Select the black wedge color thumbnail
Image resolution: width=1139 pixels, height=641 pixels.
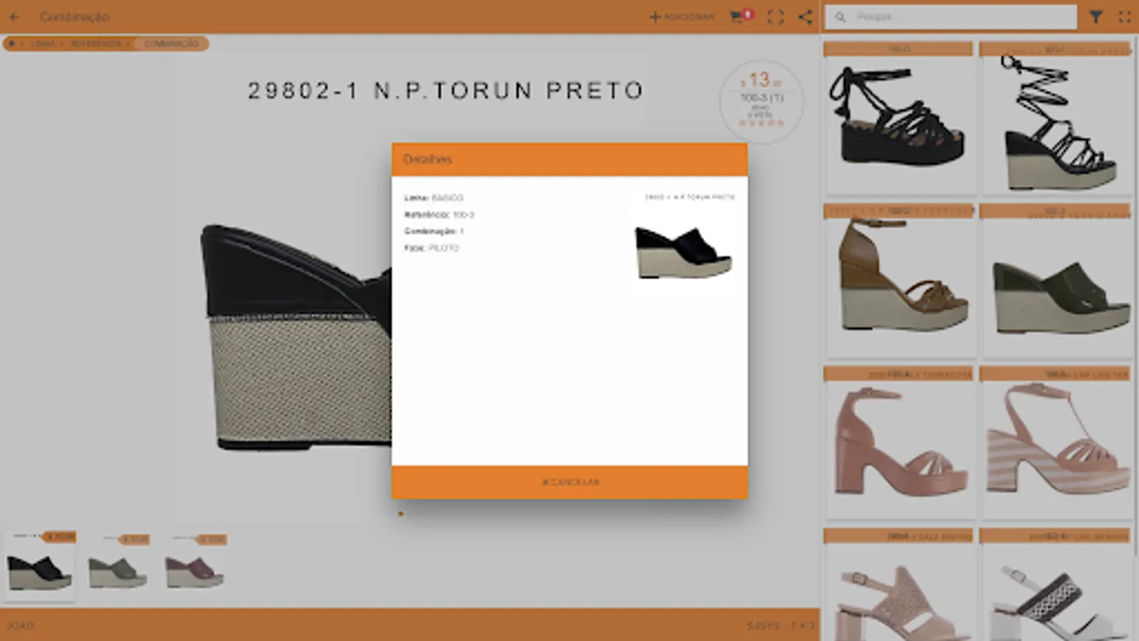coord(40,566)
